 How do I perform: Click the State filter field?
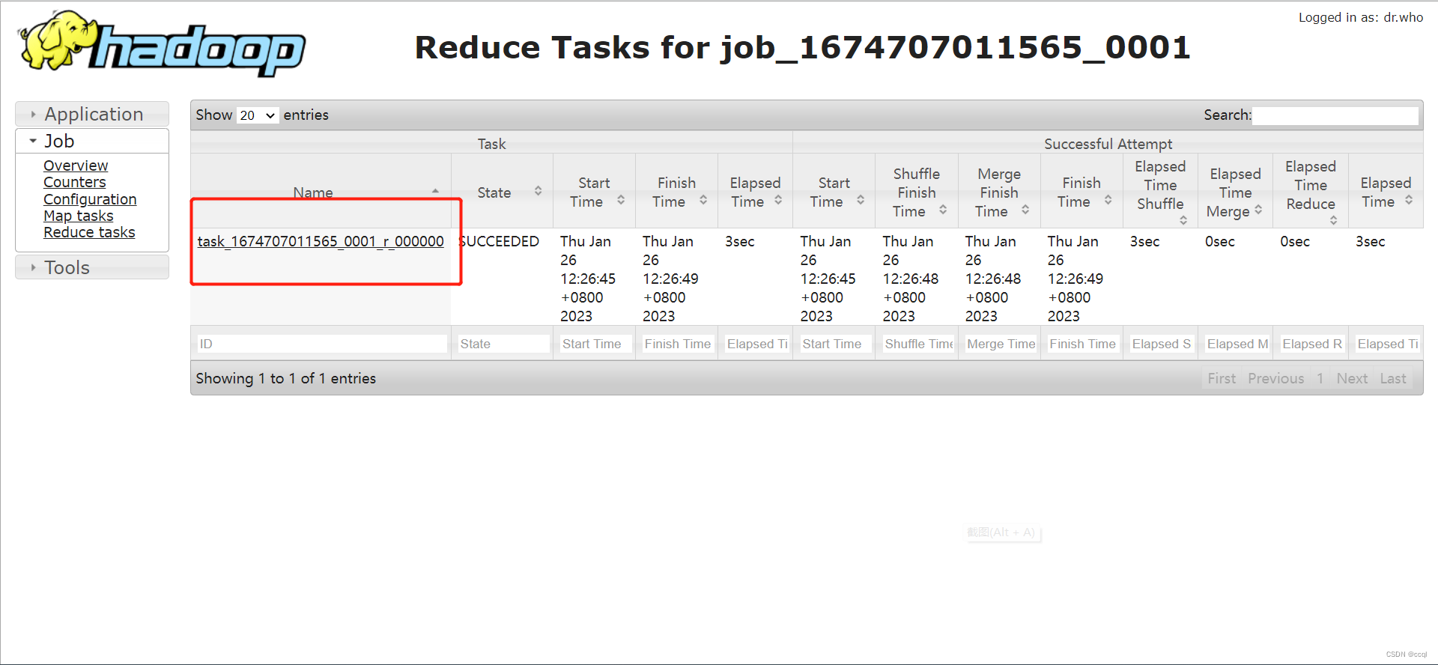click(x=503, y=344)
